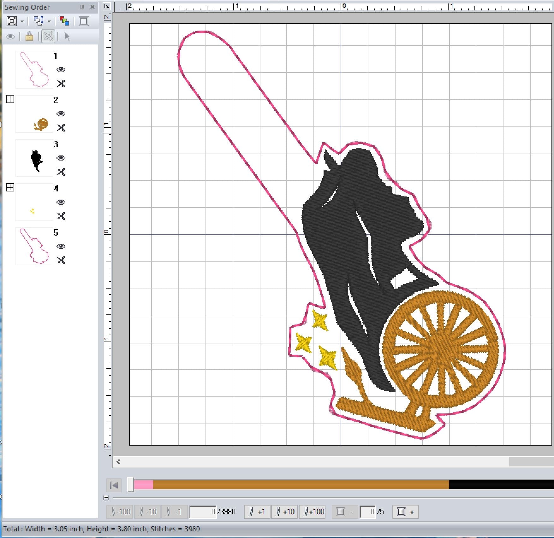The image size is (554, 538).
Task: Click the current stitch number field
Action: (x=203, y=512)
